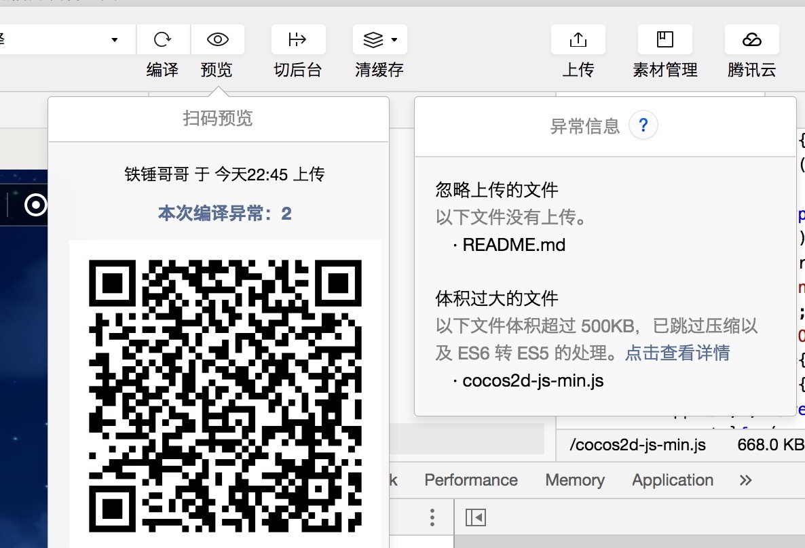
Task: Click the question mark help icon
Action: [643, 125]
